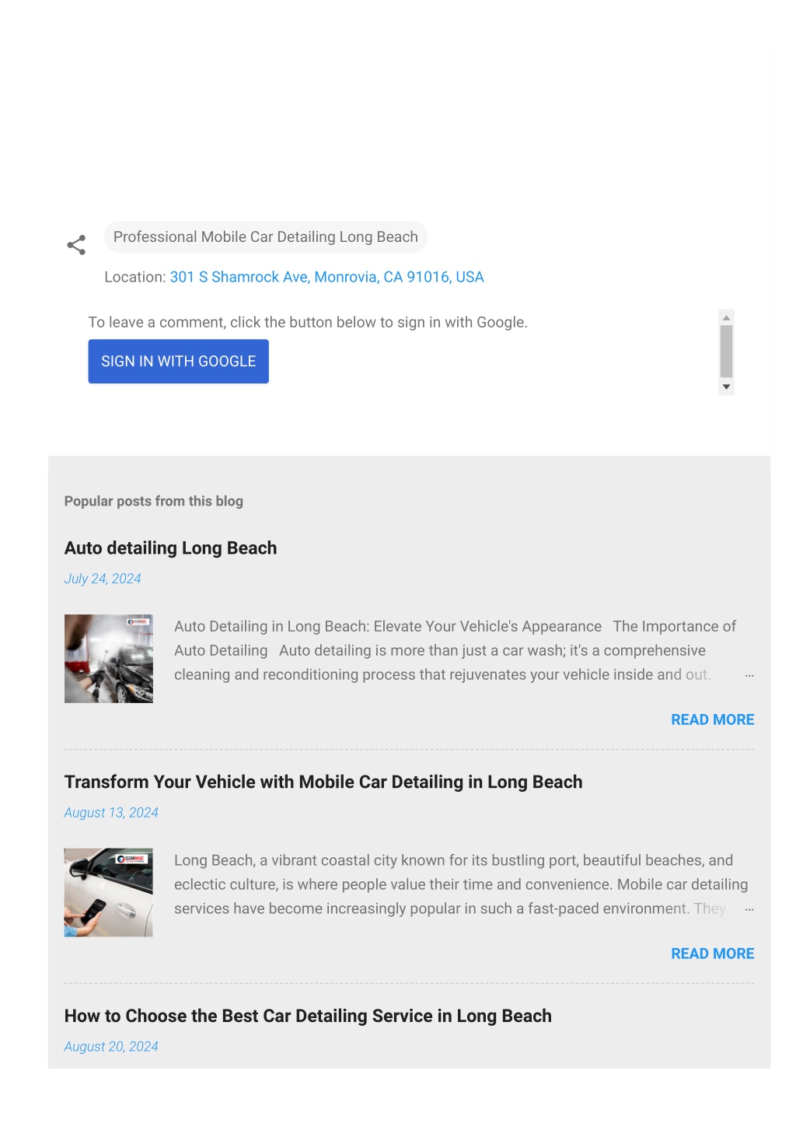Viewport: 796px width, 1127px height.
Task: Open the white car phone thumbnail image
Action: (108, 892)
